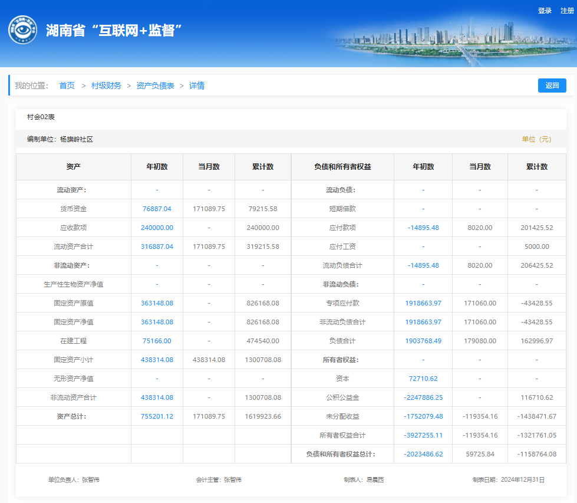
Task: Click the 登录 login link
Action: (x=545, y=11)
